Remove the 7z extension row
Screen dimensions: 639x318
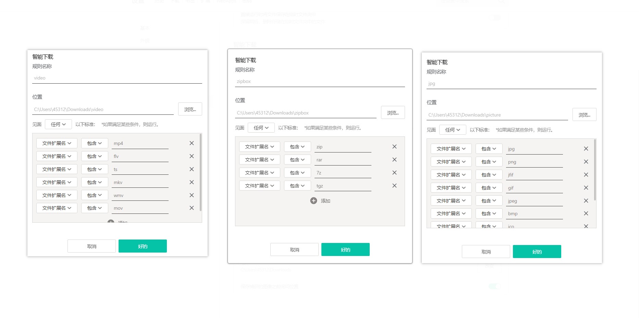click(394, 173)
